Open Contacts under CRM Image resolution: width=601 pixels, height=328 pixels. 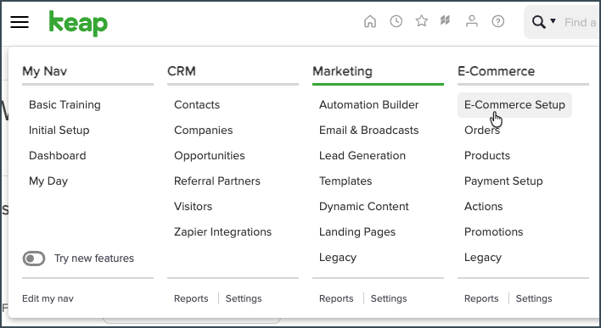point(197,105)
